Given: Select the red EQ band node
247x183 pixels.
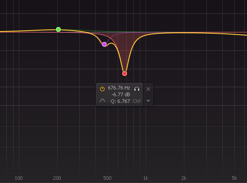Looking at the screenshot, I should click(124, 73).
